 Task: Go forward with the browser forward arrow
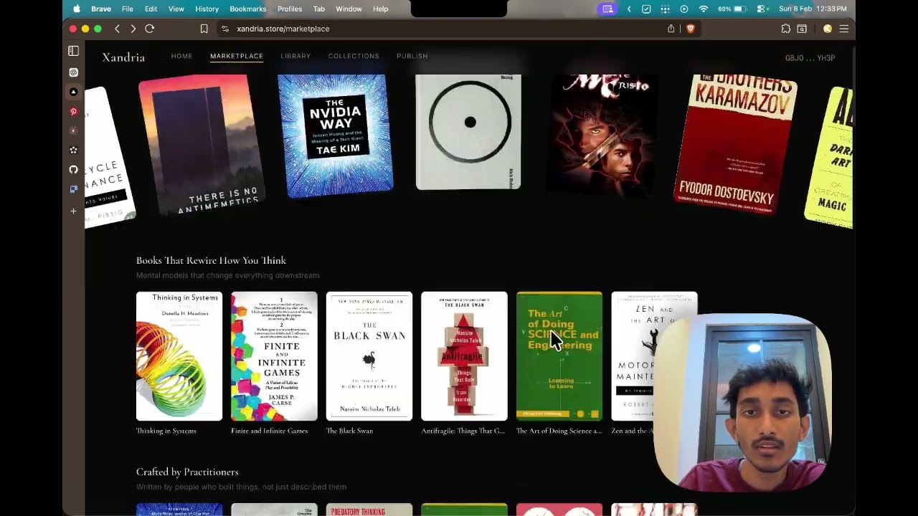[x=133, y=29]
